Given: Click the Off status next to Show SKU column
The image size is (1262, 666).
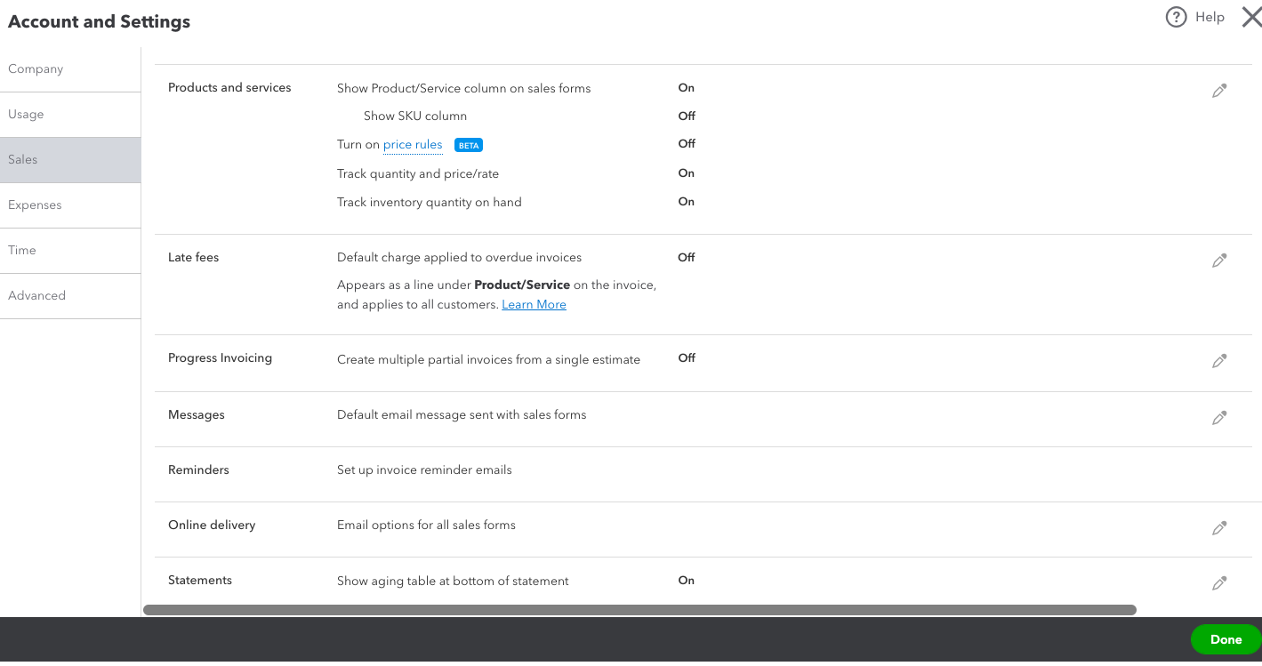Looking at the screenshot, I should click(687, 116).
